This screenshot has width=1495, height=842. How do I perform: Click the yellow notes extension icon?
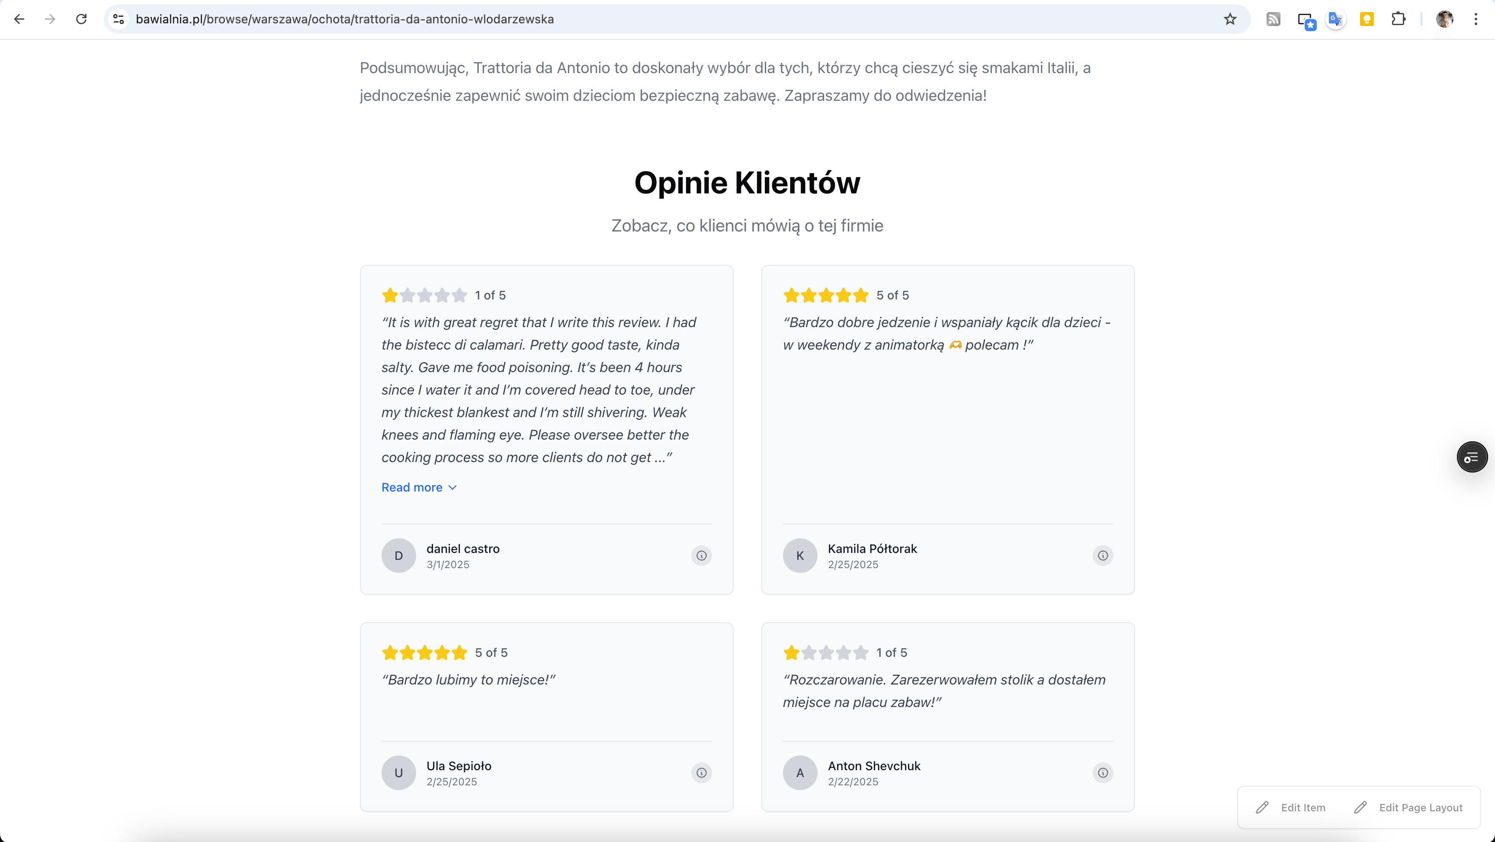coord(1367,19)
